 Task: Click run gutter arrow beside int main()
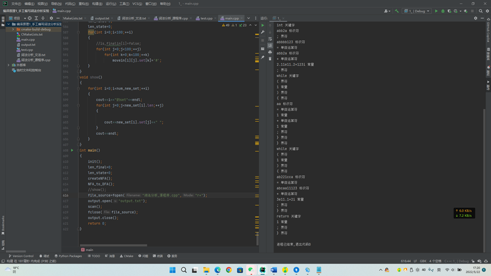click(x=72, y=150)
